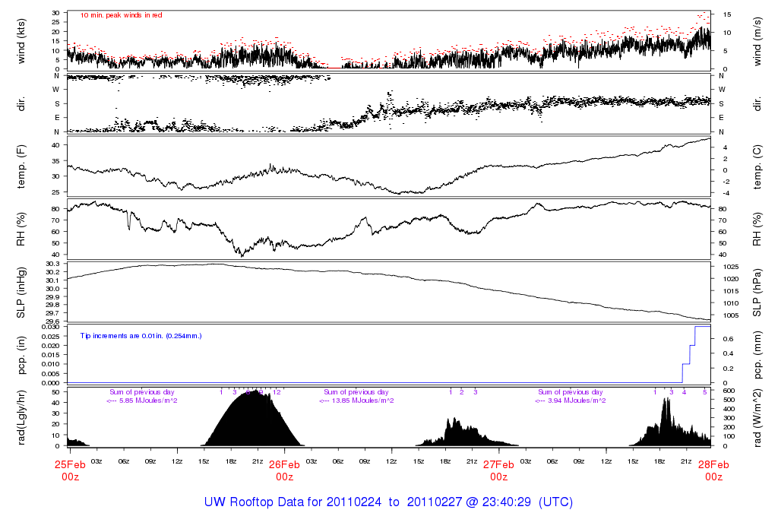Click the left 'dir.' axis label
Screen dimensions: 778x532
coord(21,104)
